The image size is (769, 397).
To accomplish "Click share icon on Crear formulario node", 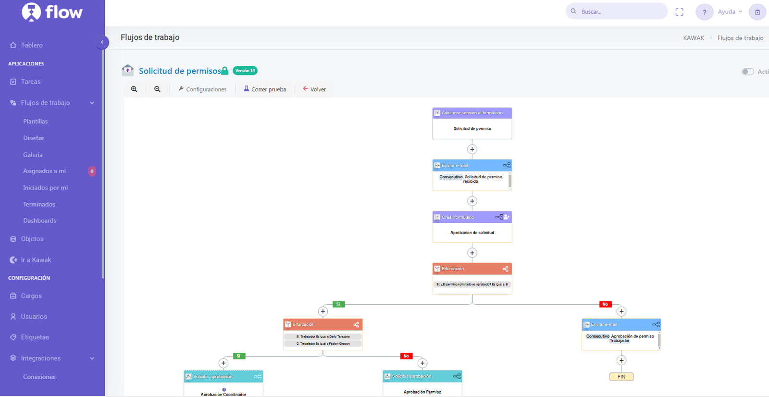I will (x=499, y=217).
